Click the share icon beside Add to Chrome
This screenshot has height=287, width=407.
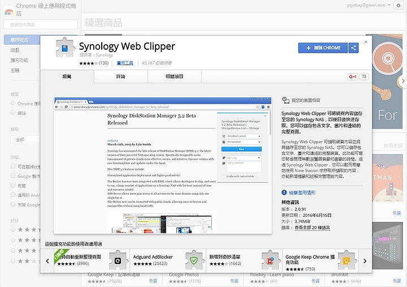coord(354,48)
